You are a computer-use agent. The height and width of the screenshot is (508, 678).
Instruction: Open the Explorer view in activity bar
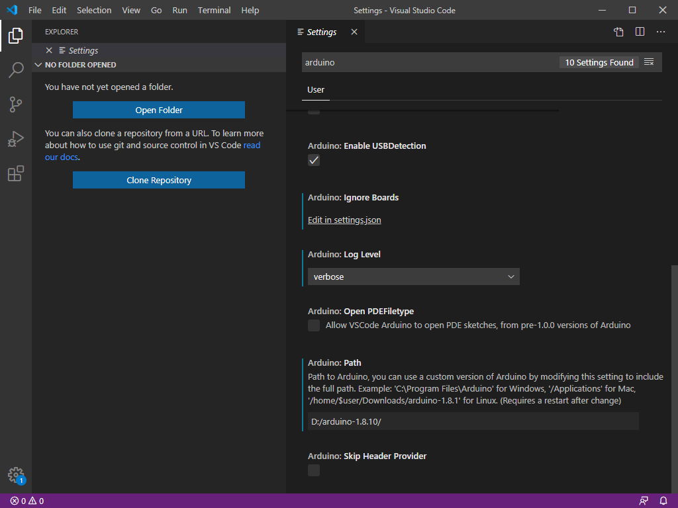16,36
